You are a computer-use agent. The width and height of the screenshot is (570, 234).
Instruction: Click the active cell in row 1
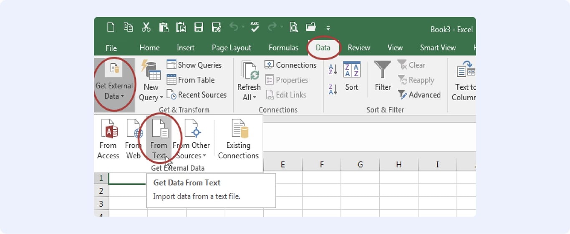[128, 178]
